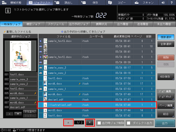
Task: Select the 出力予約ジョブ tab
Action: [79, 24]
